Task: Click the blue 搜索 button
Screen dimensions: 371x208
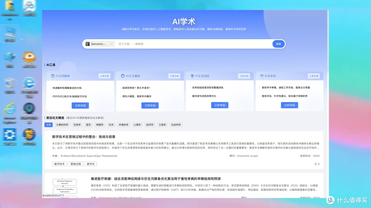Action: [x=278, y=44]
